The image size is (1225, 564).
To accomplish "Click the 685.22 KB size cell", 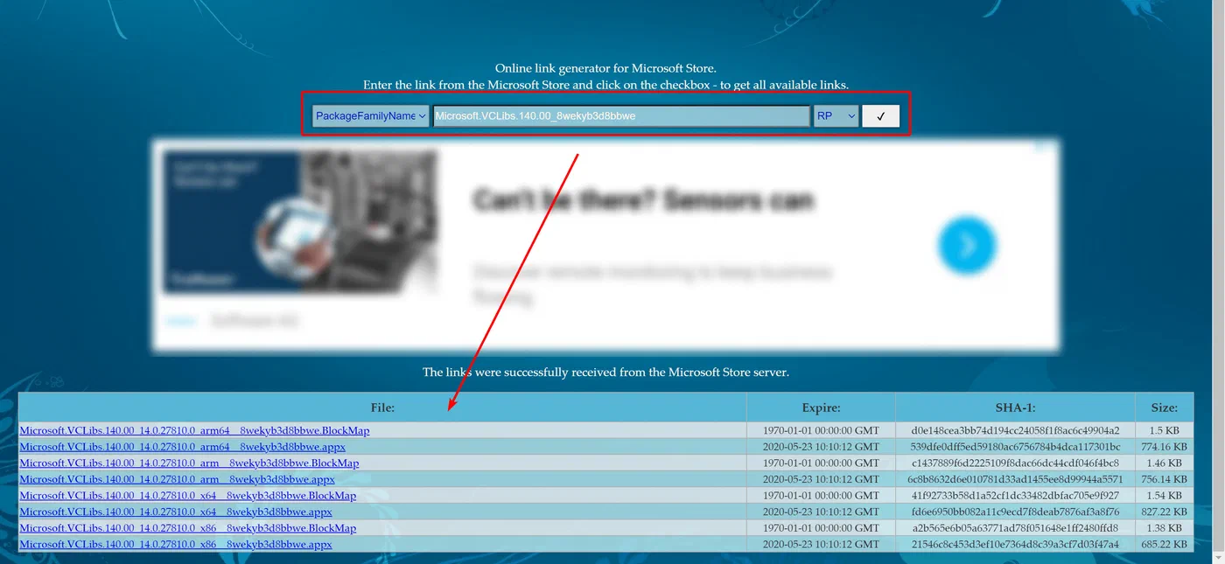I will click(1164, 544).
